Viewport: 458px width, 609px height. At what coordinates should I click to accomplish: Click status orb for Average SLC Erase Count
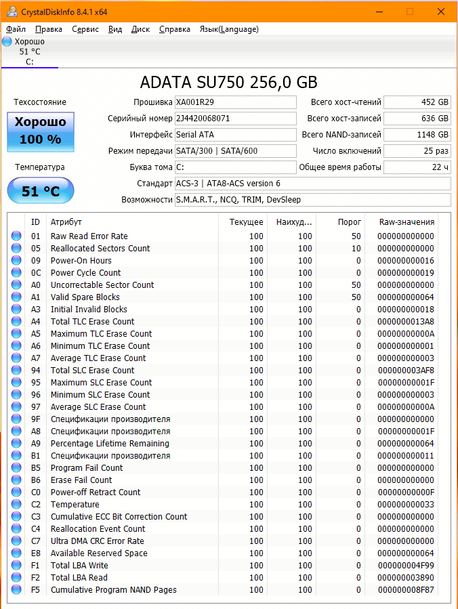(x=16, y=406)
